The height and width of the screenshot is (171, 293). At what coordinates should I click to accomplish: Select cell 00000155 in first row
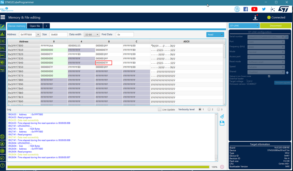click(81, 45)
